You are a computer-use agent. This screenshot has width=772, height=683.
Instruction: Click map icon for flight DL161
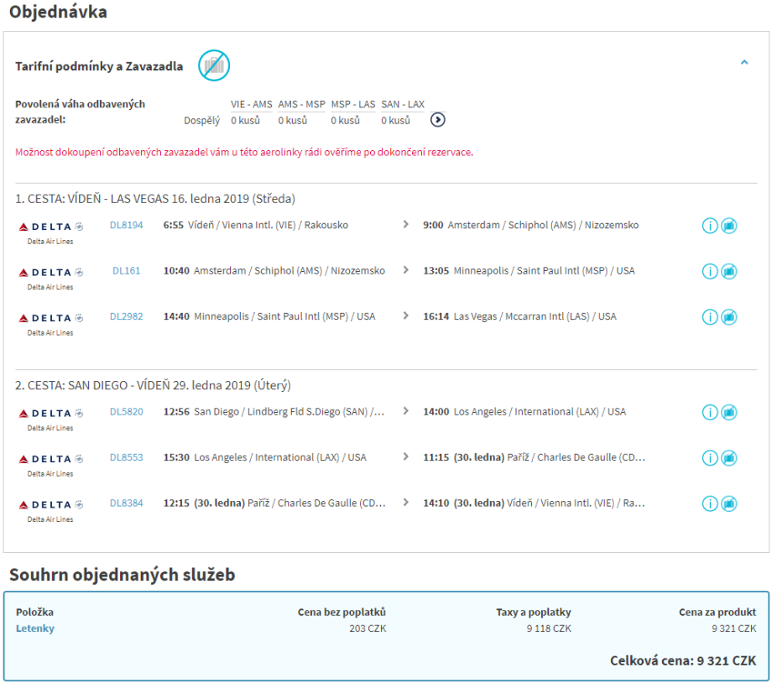coord(729,271)
